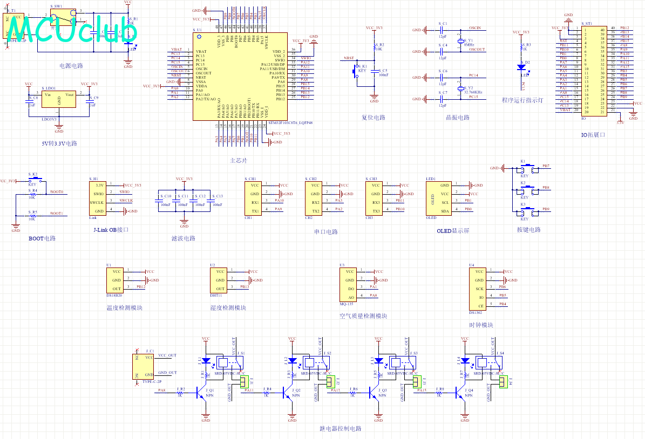Click the OLED显示屏 caption

[453, 231]
